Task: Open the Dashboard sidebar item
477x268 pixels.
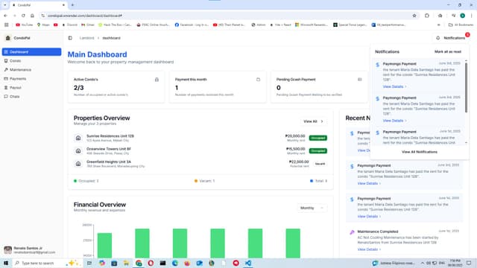Action: (x=31, y=52)
